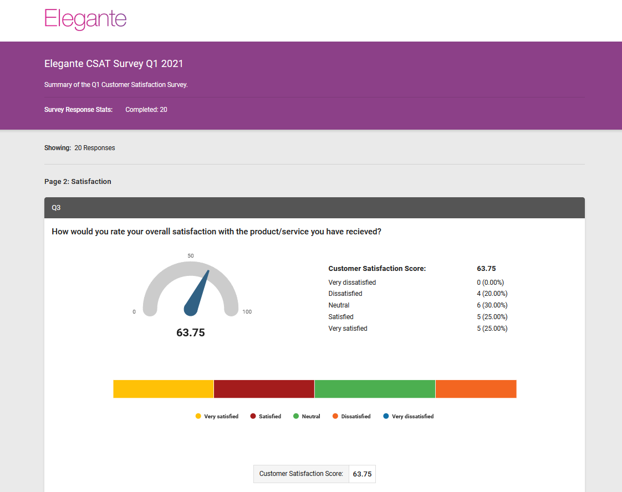
Task: Click the Q3 question header bar
Action: click(x=314, y=208)
